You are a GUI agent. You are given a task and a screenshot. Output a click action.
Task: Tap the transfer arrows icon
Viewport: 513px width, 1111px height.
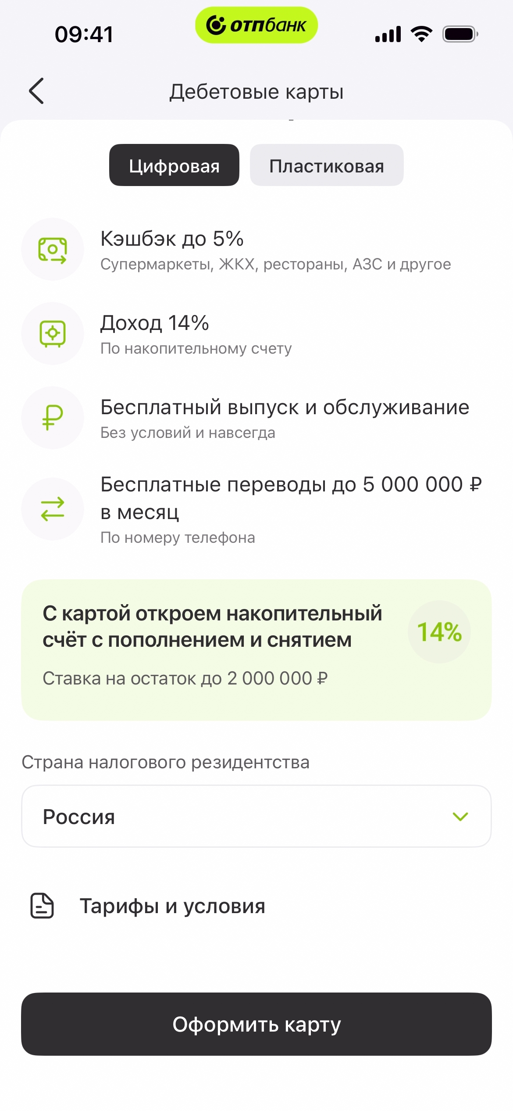coord(53,509)
